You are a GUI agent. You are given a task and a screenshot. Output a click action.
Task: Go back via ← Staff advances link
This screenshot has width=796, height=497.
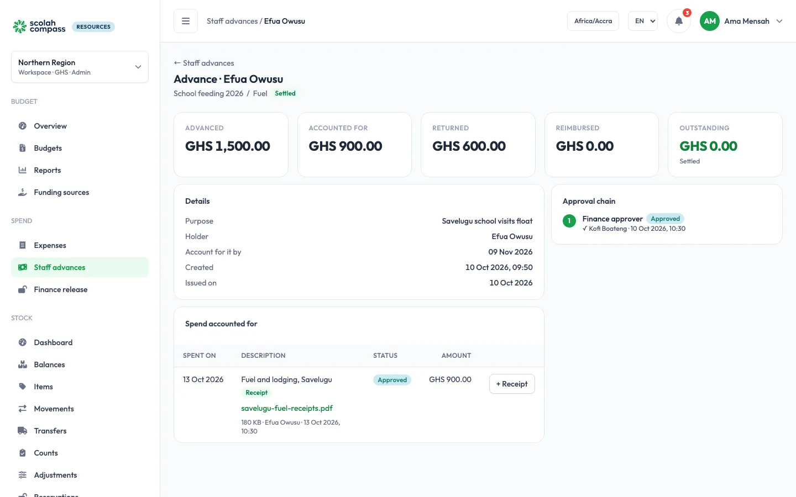click(x=204, y=63)
